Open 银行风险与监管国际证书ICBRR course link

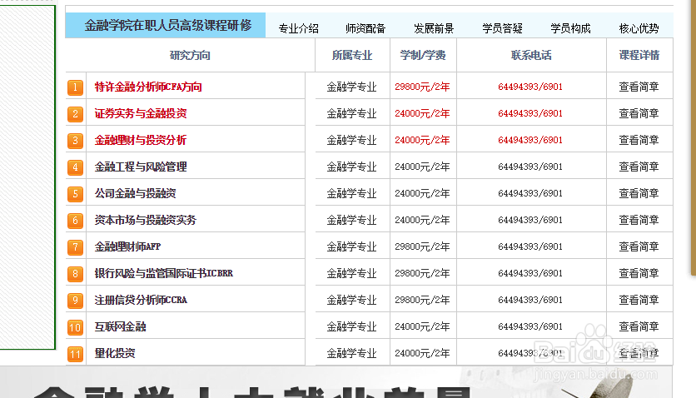pyautogui.click(x=164, y=273)
